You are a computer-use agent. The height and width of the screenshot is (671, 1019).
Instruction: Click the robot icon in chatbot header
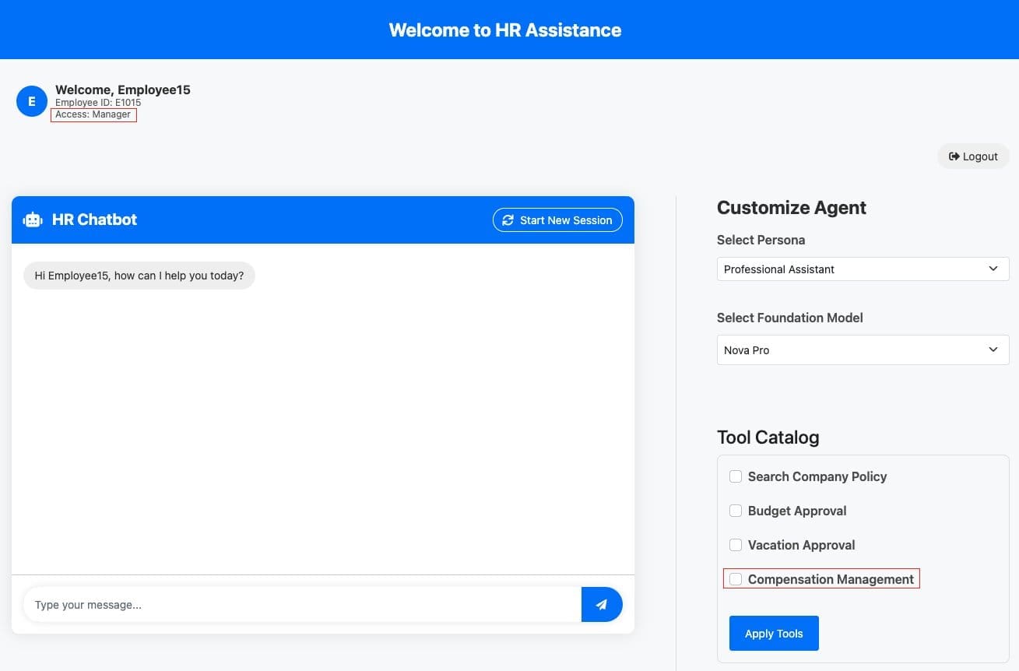click(33, 220)
